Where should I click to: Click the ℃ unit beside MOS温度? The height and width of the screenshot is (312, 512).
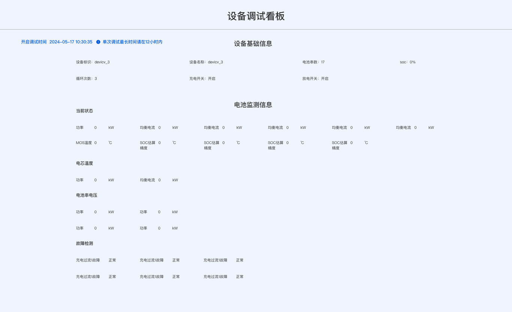(x=110, y=143)
